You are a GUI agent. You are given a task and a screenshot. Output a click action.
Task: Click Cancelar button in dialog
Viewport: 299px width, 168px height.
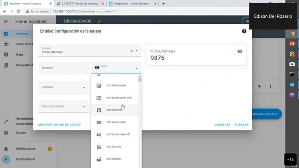point(222,125)
